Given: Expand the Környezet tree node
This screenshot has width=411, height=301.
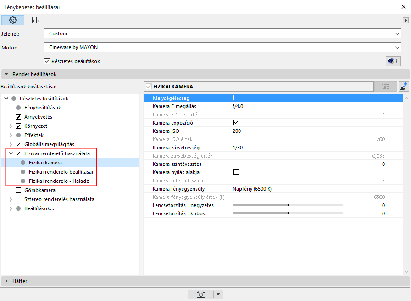Looking at the screenshot, I should pyautogui.click(x=11, y=126).
